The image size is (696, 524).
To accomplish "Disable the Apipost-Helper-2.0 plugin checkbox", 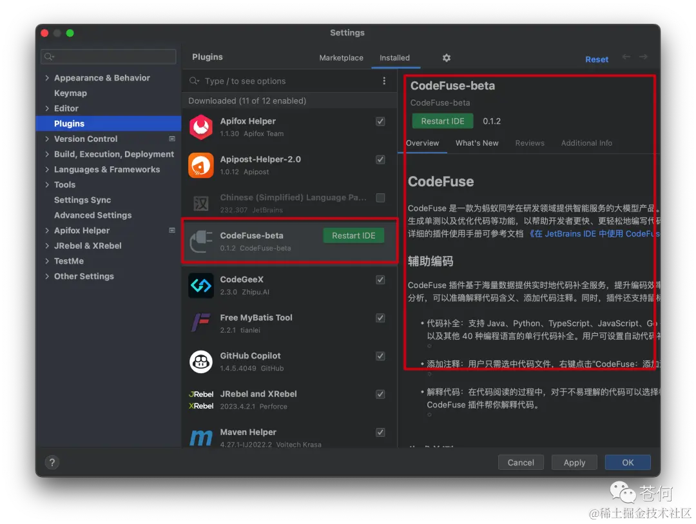I will [x=380, y=159].
